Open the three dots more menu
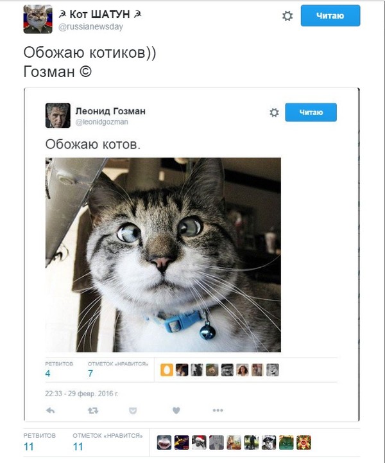 218,410
